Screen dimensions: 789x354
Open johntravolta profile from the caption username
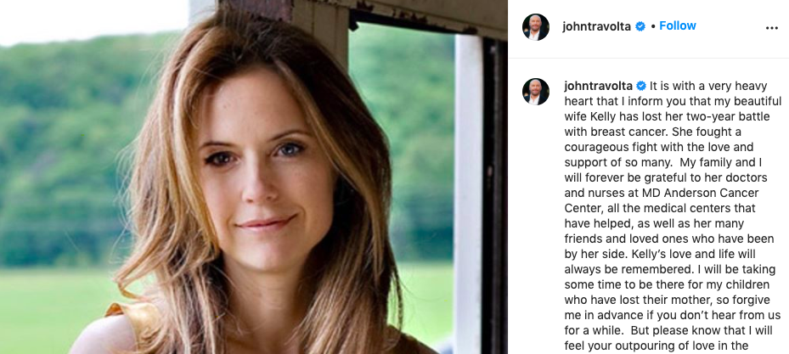[598, 86]
